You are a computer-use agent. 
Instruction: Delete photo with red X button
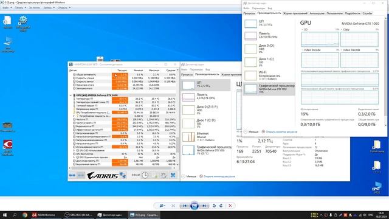(x=230, y=206)
